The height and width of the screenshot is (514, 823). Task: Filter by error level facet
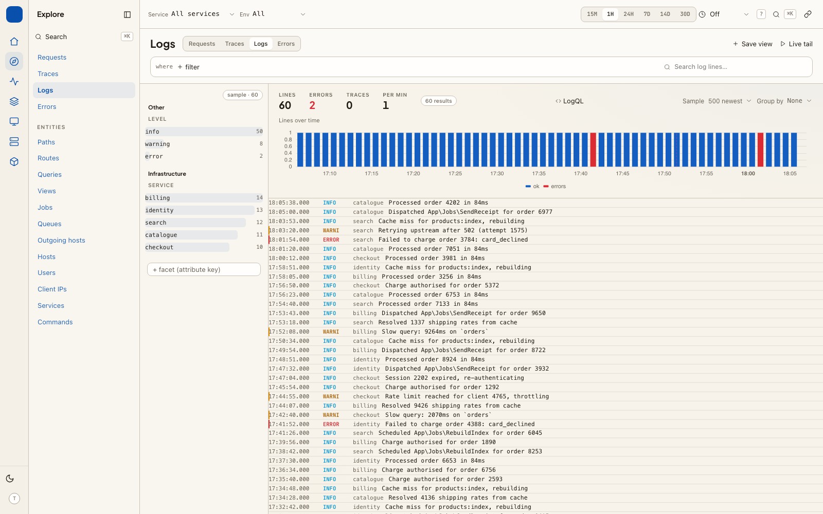204,156
